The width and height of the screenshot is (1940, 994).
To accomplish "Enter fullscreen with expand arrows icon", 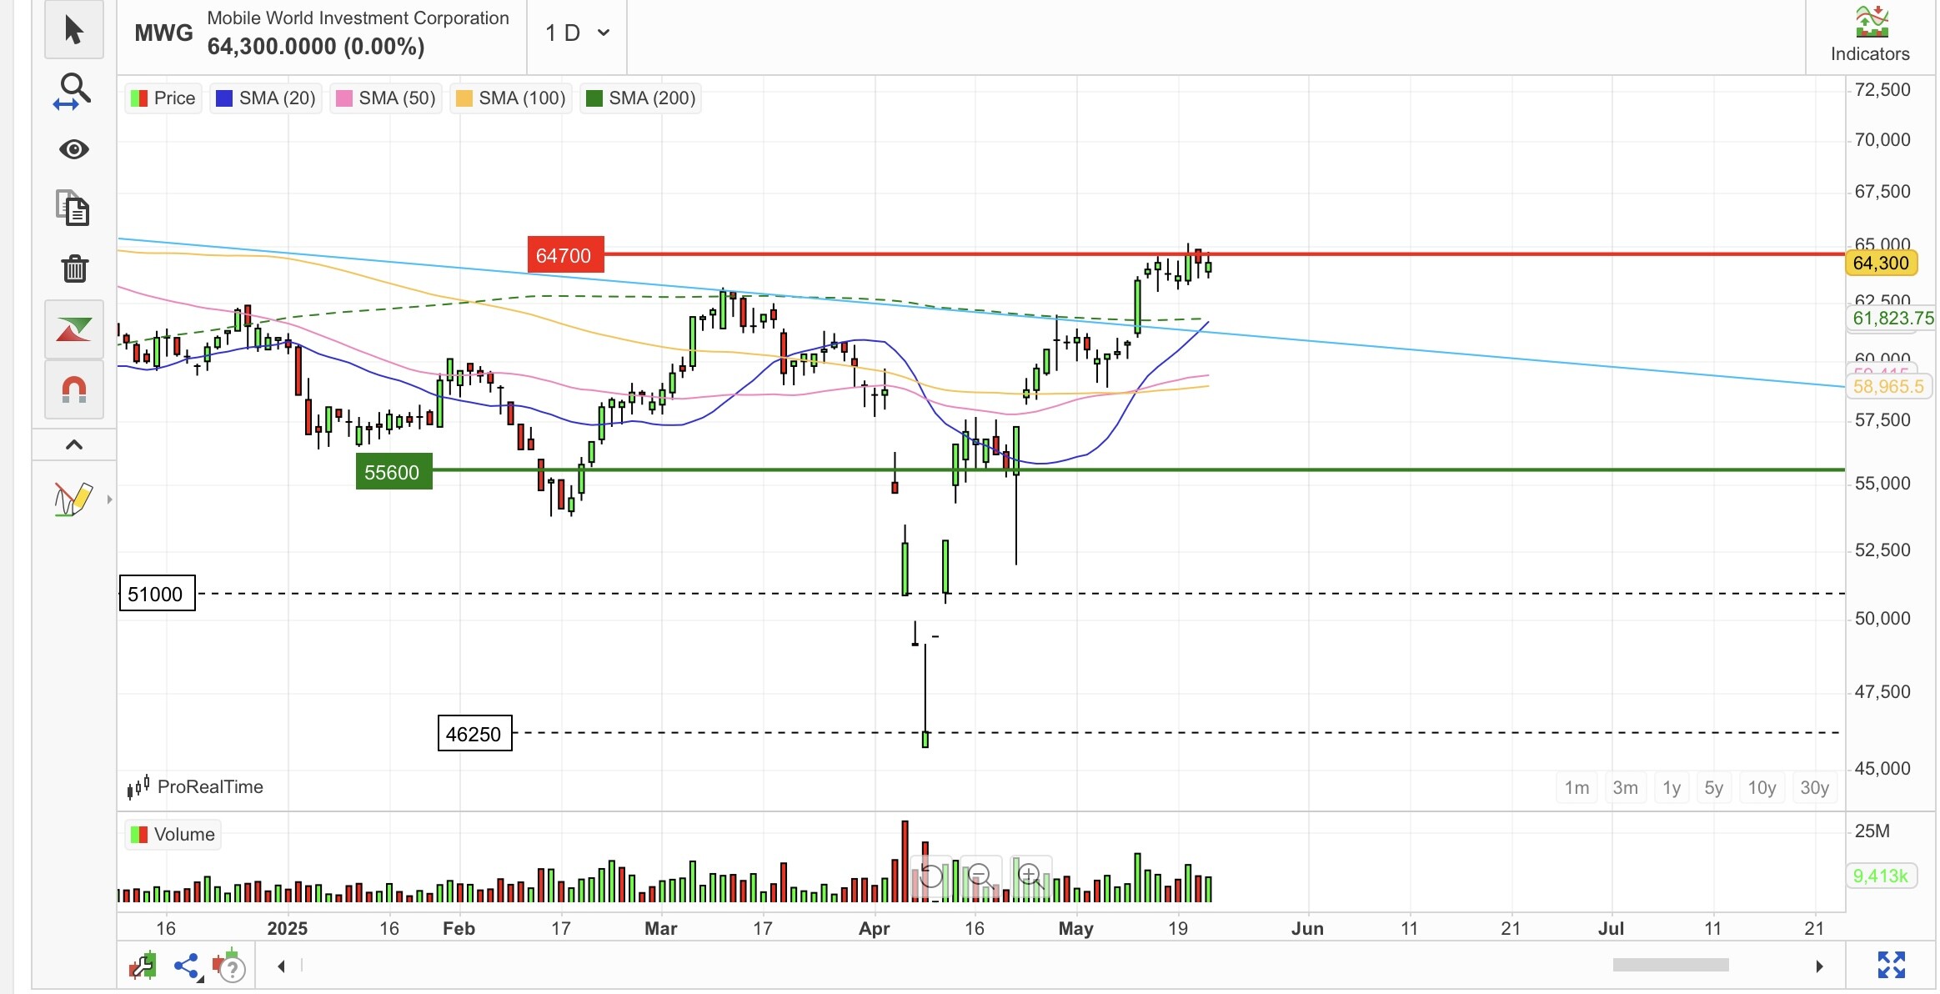I will click(x=1891, y=965).
